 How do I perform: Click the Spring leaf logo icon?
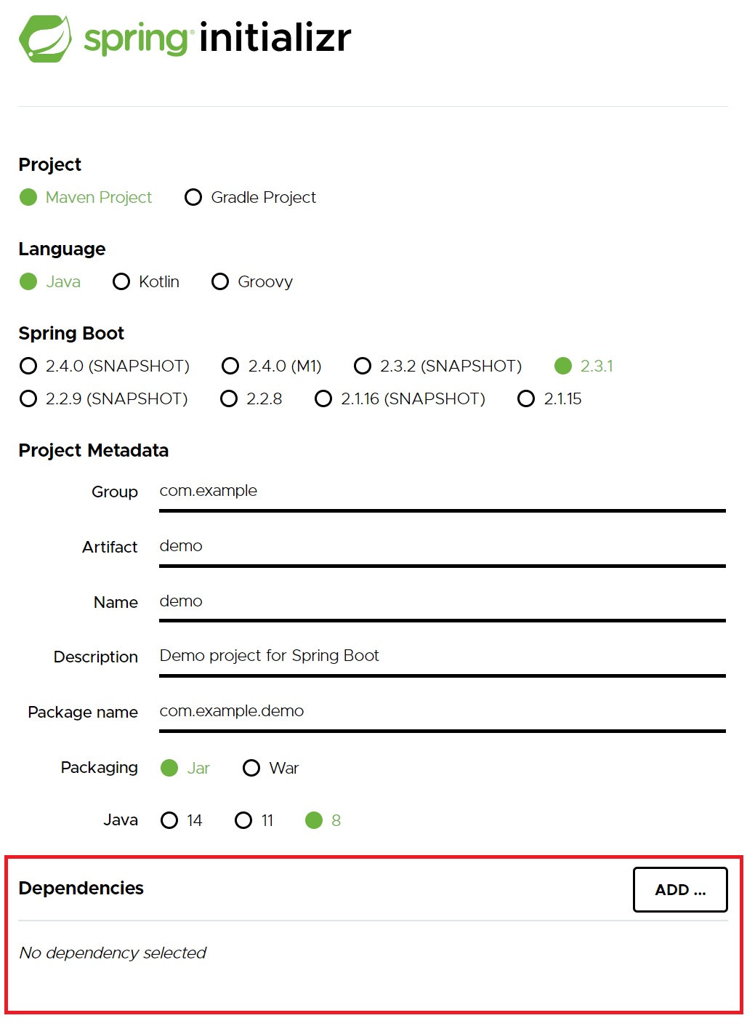click(x=45, y=39)
